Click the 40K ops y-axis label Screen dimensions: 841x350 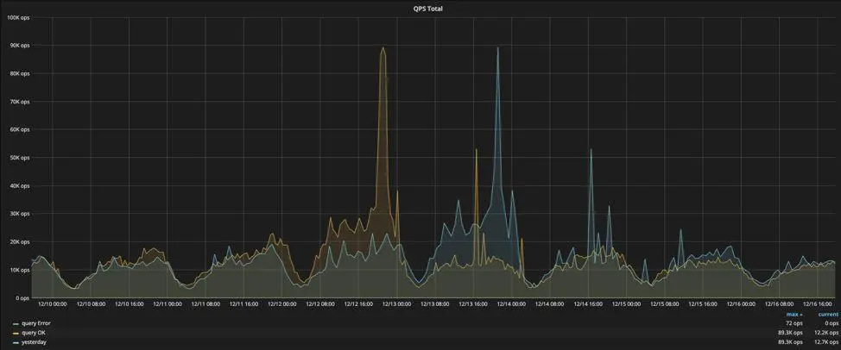pos(19,185)
